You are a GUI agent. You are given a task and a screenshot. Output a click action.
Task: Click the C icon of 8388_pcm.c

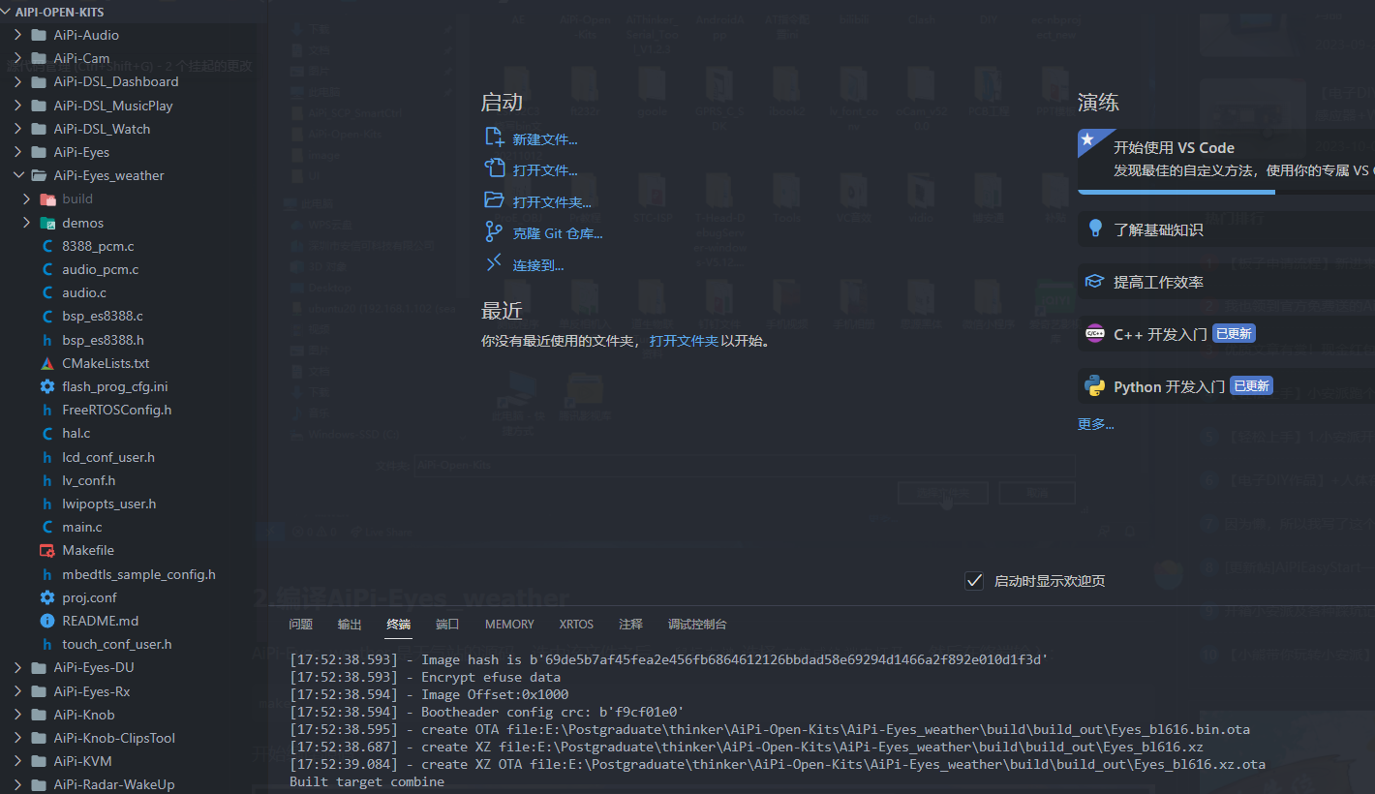click(47, 246)
